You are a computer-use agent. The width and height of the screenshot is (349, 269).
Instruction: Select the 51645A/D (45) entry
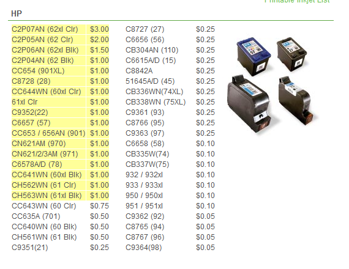[x=150, y=81]
